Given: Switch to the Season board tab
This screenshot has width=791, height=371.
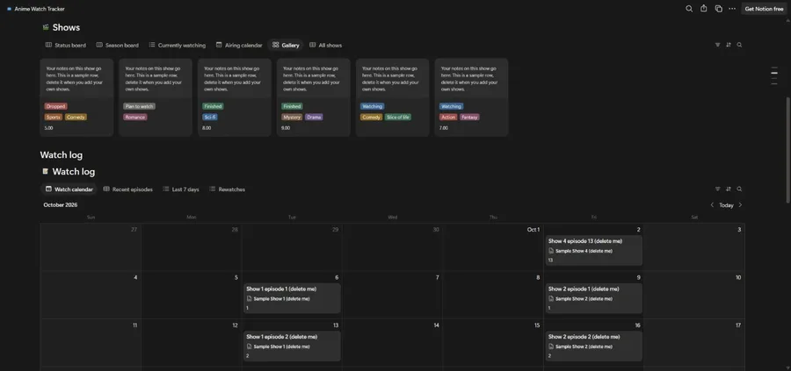Looking at the screenshot, I should pos(118,46).
